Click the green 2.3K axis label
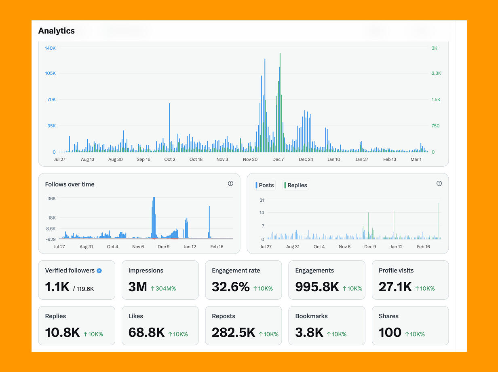Viewport: 498px width, 372px height. pos(436,73)
